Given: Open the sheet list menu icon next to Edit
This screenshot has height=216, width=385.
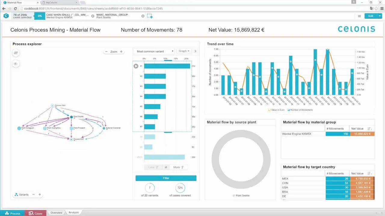Looking at the screenshot, I should point(359,16).
